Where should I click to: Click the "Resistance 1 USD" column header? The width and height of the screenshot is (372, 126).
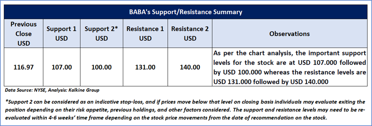click(145, 34)
